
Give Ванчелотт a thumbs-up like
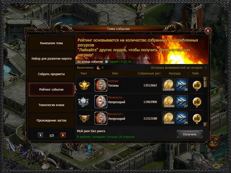coord(197,118)
